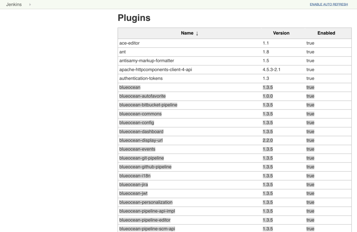Click the 4.5.3-2.1 version cell
The height and width of the screenshot is (232, 357).
tap(271, 70)
